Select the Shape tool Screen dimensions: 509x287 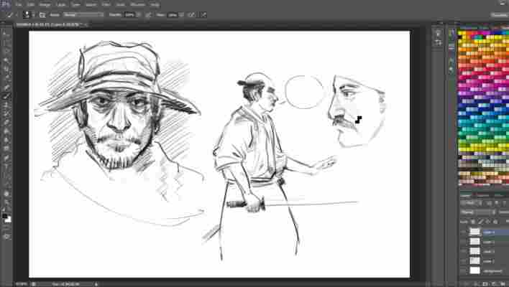point(6,184)
